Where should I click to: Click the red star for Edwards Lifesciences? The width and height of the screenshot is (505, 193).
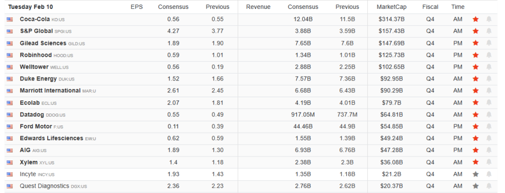475,139
